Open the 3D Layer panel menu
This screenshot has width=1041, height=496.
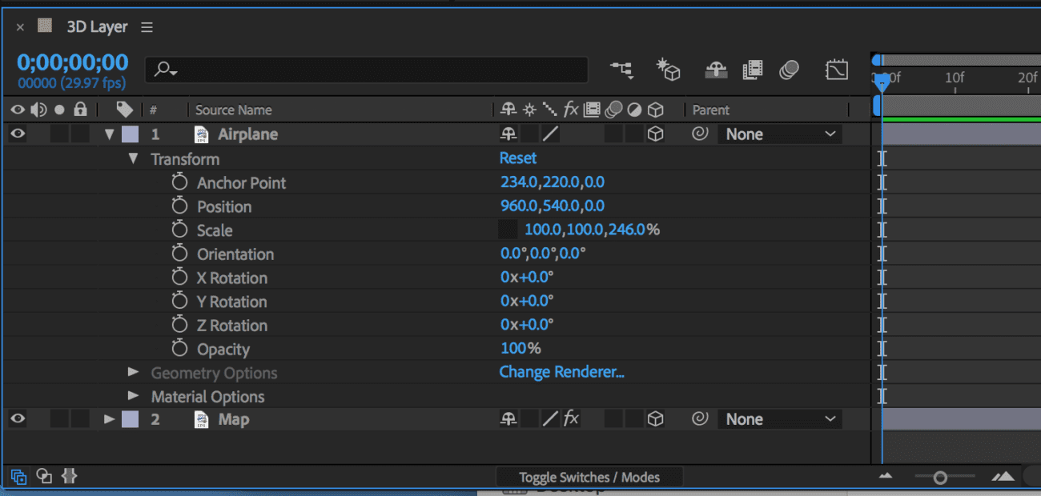pos(147,26)
